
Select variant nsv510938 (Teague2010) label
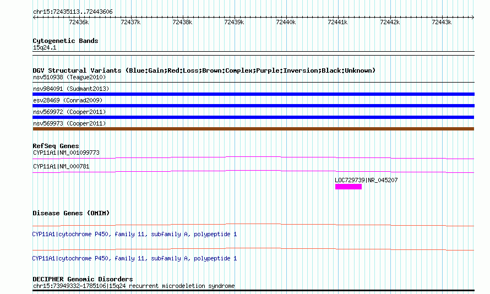pos(69,77)
